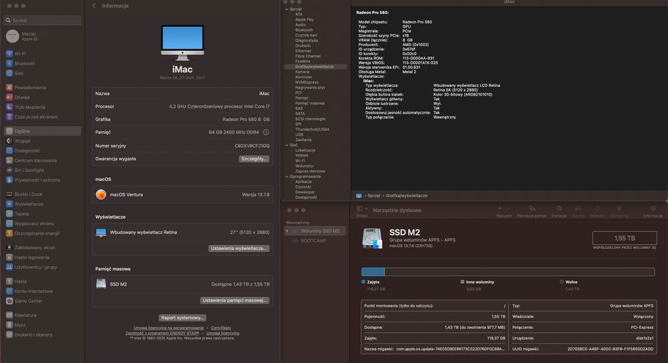Click Szukaj search field in settings

coord(43,20)
